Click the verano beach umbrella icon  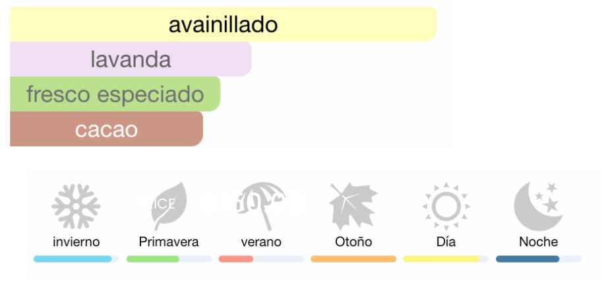tap(261, 206)
